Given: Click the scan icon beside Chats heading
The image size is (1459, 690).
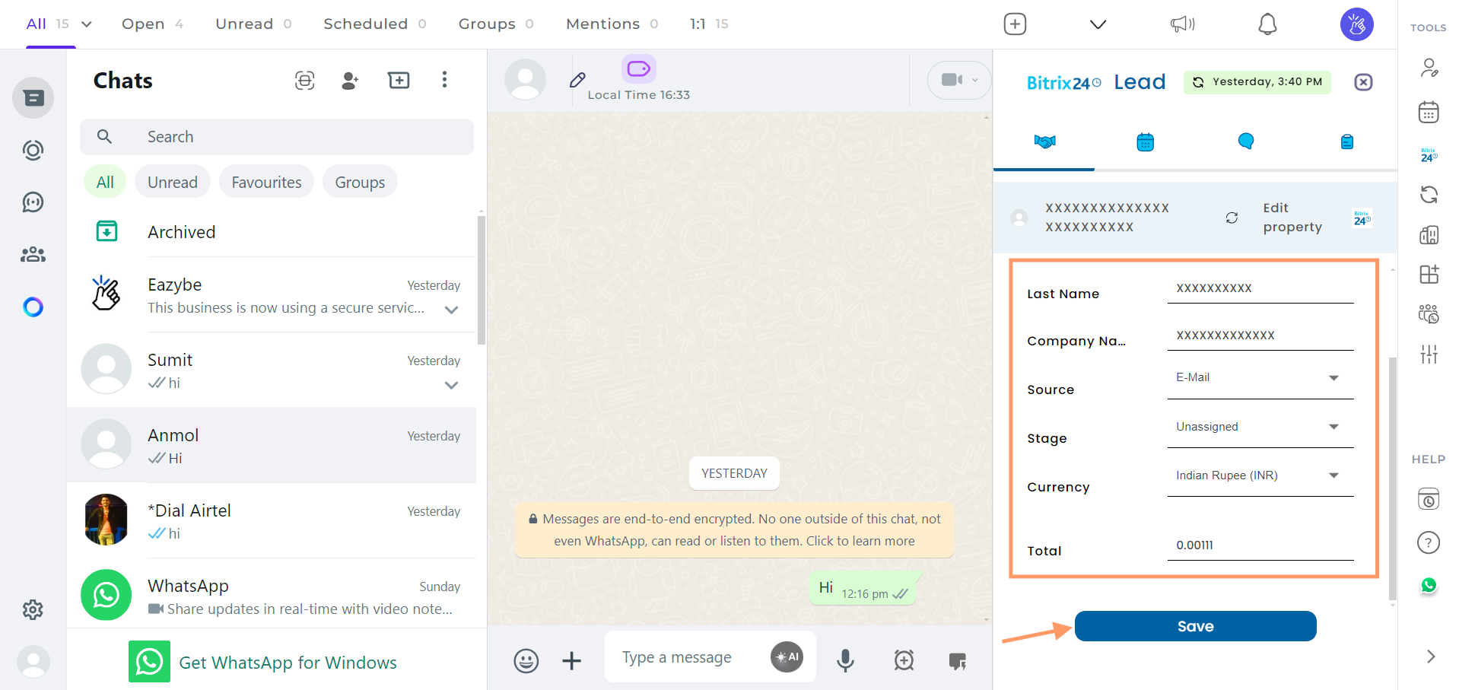Looking at the screenshot, I should [x=304, y=80].
